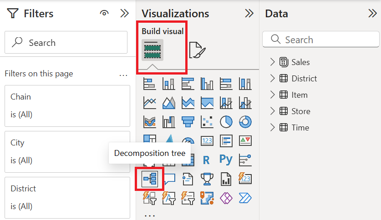Select the line chart visual
The height and width of the screenshot is (220, 381).
[x=149, y=102]
